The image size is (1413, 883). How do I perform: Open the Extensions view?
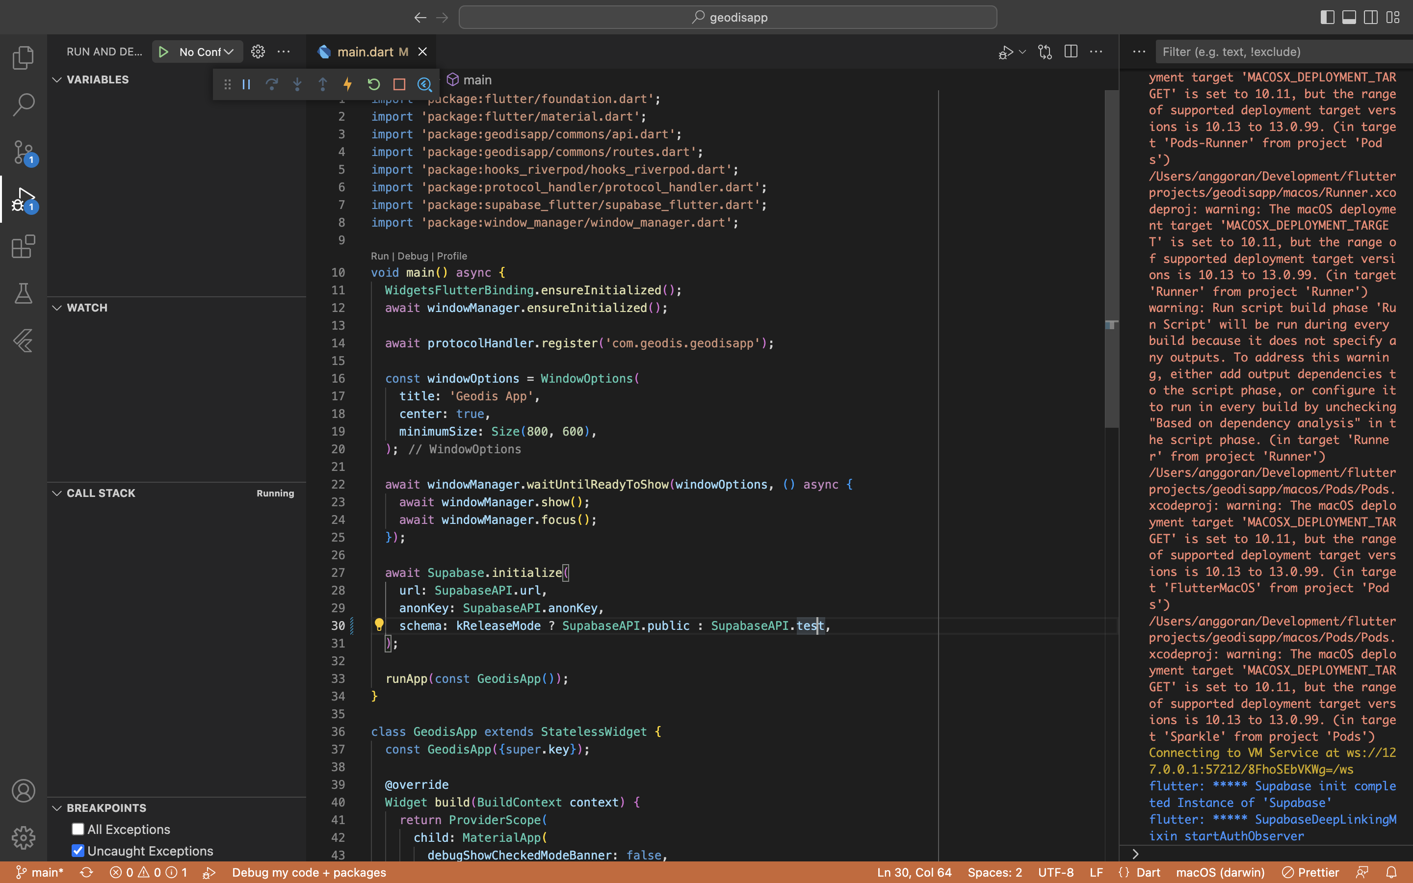[24, 246]
